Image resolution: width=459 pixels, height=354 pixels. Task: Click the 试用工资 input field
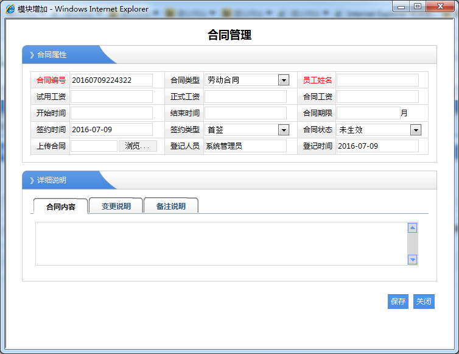click(111, 97)
